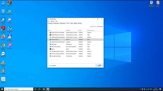The image size is (163, 91).
Task: Switch to the App history tab
Action: [63, 23]
